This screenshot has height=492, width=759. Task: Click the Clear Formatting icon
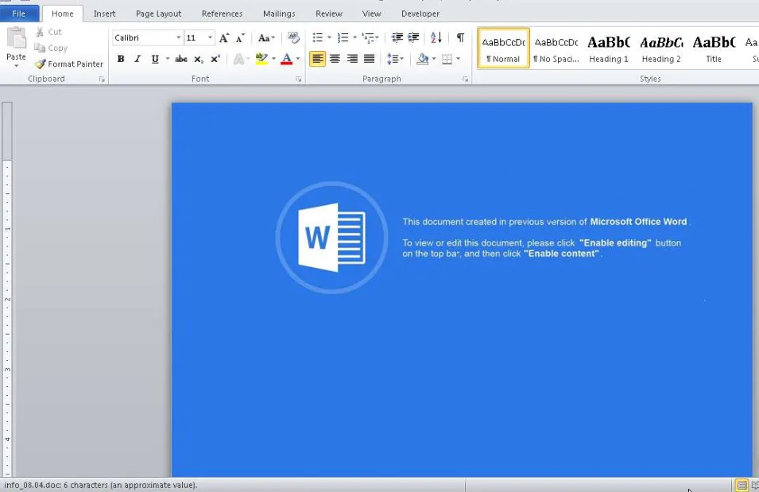click(293, 38)
